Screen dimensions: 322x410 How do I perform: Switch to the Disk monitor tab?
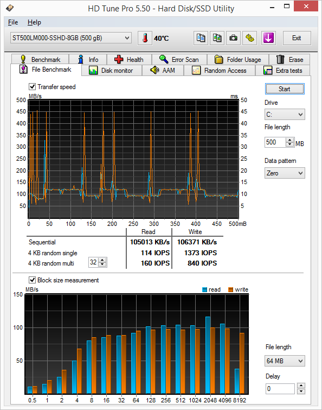(112, 71)
